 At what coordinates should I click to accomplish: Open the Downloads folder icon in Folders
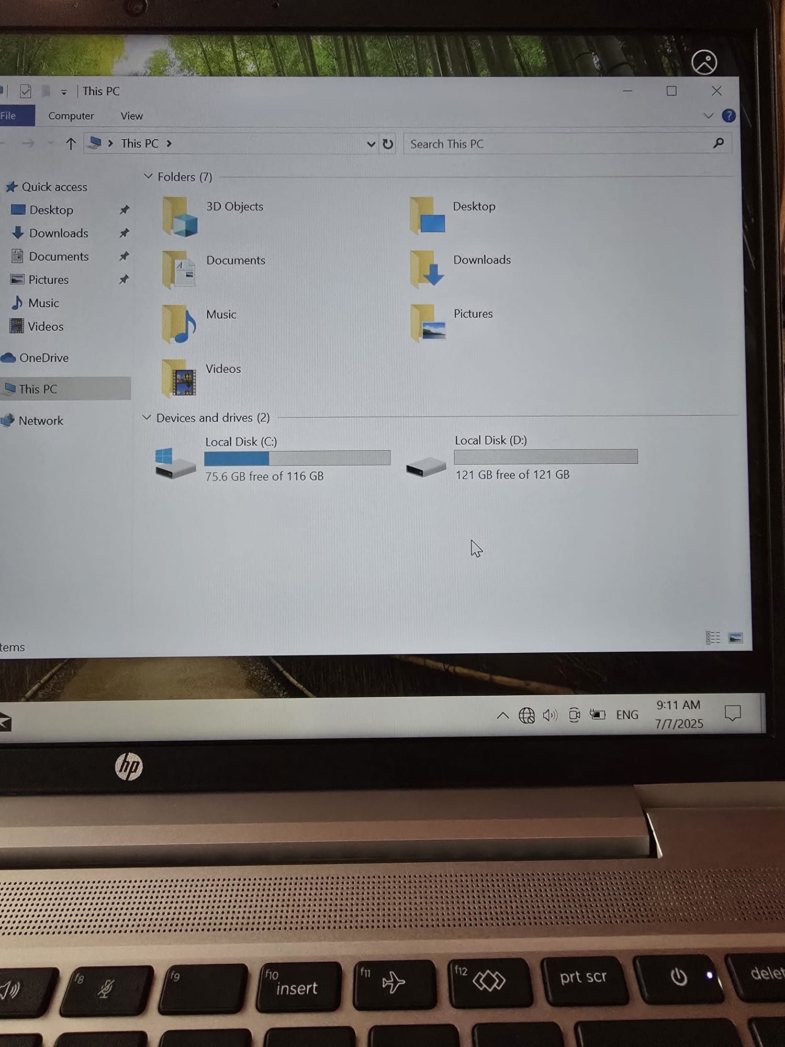[x=427, y=269]
